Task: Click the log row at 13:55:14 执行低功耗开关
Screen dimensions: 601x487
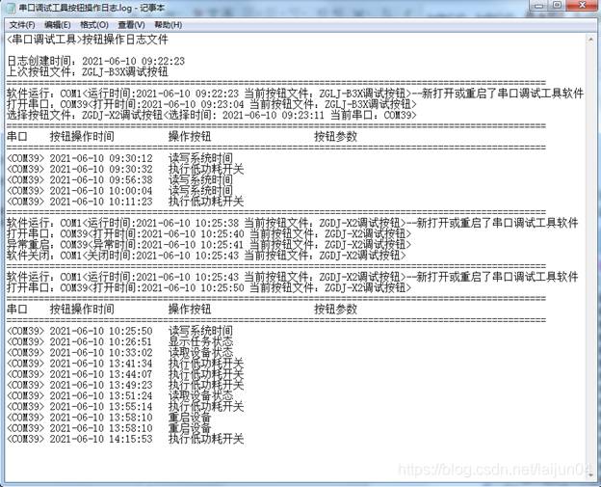Action: 125,406
